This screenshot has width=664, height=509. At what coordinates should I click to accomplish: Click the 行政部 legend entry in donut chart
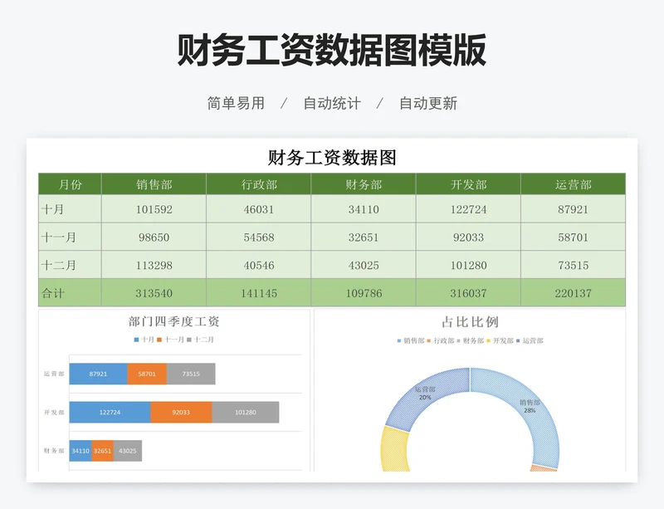tap(441, 340)
